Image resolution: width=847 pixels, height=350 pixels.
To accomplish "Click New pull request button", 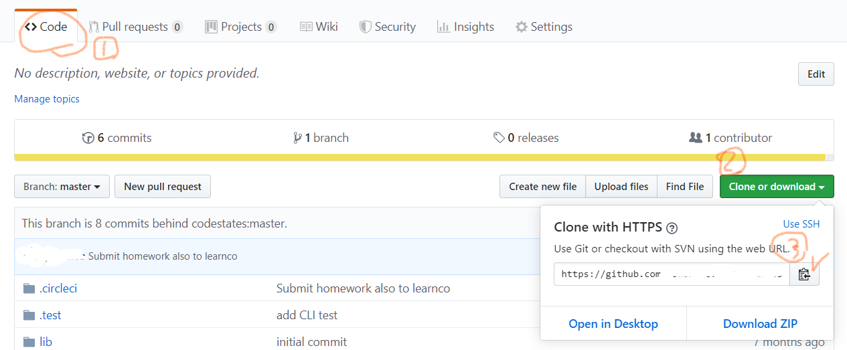I will pos(163,187).
